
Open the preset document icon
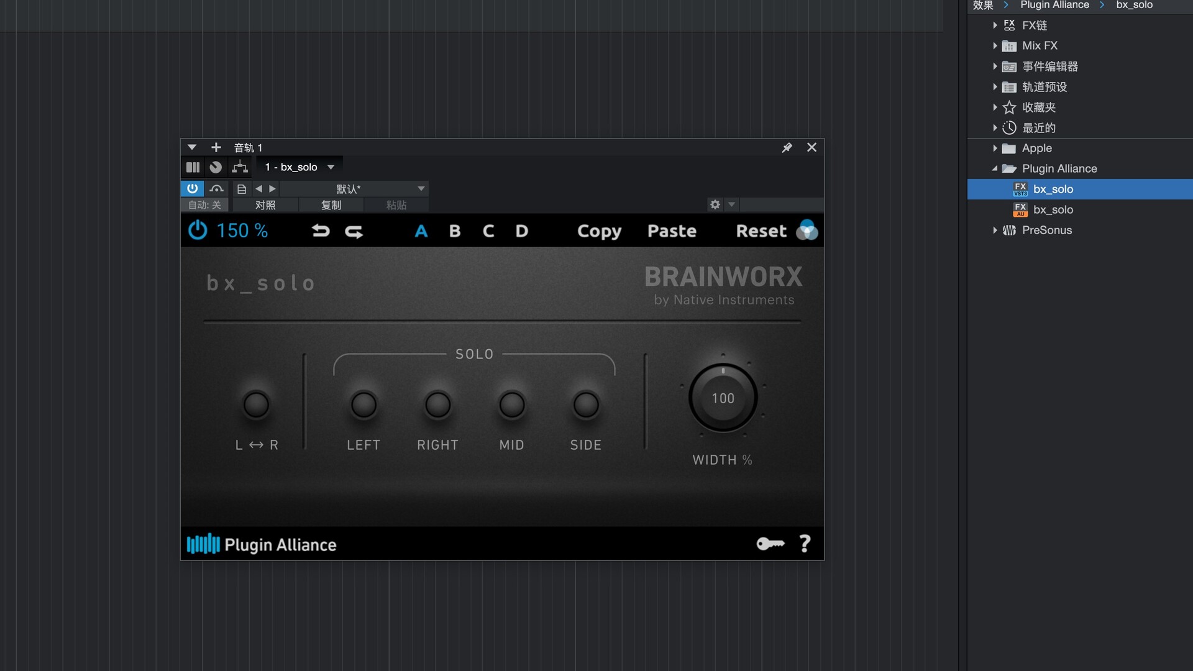coord(242,189)
